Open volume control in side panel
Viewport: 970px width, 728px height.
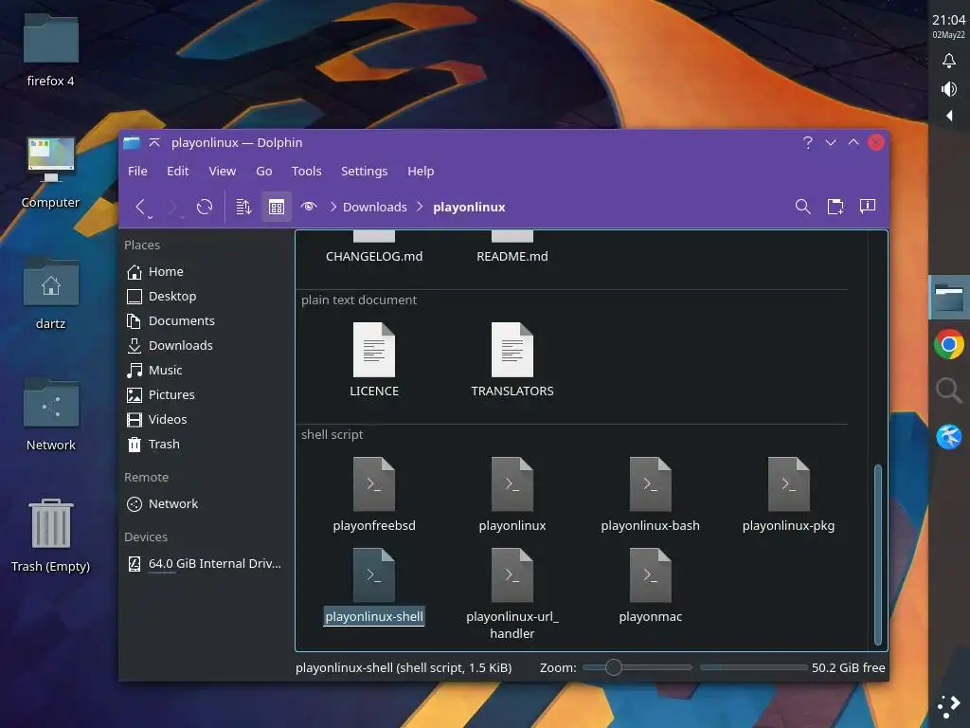(x=948, y=89)
